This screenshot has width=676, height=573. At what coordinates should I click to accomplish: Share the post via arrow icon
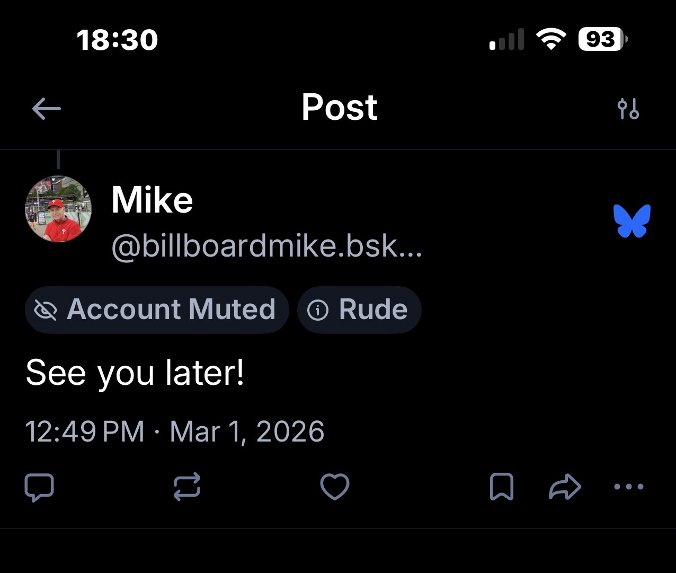tap(565, 487)
